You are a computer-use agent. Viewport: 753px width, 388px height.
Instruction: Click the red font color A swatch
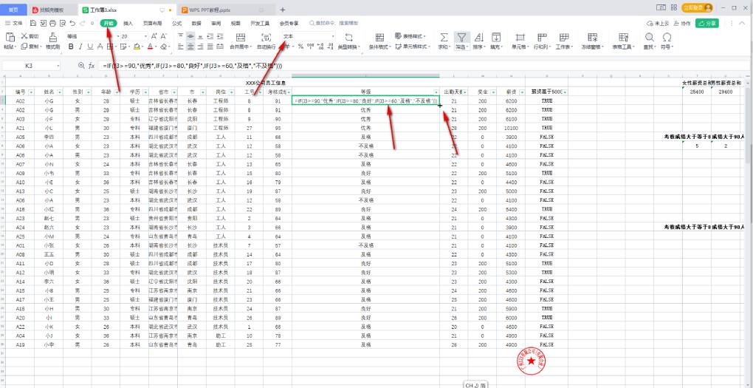pyautogui.click(x=150, y=47)
